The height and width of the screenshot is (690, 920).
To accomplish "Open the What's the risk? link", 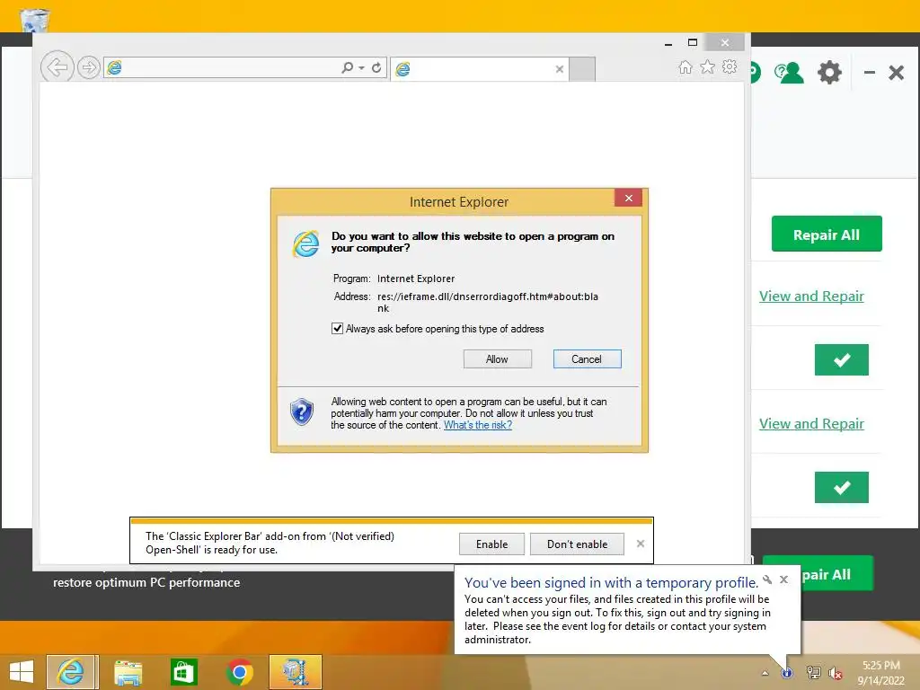I will pyautogui.click(x=478, y=425).
